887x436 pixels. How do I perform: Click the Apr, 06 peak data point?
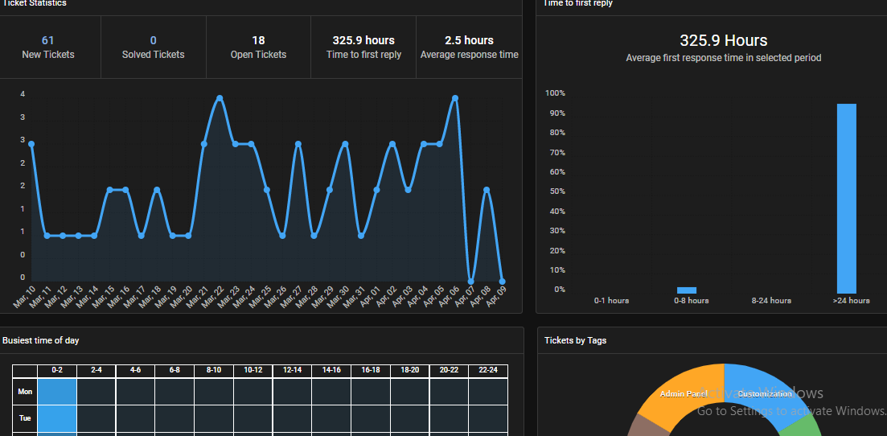tap(455, 98)
